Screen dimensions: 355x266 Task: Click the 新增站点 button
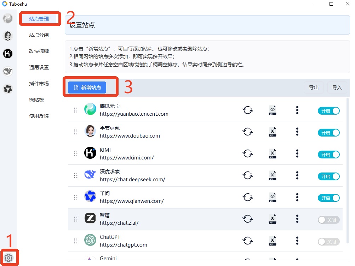(87, 87)
